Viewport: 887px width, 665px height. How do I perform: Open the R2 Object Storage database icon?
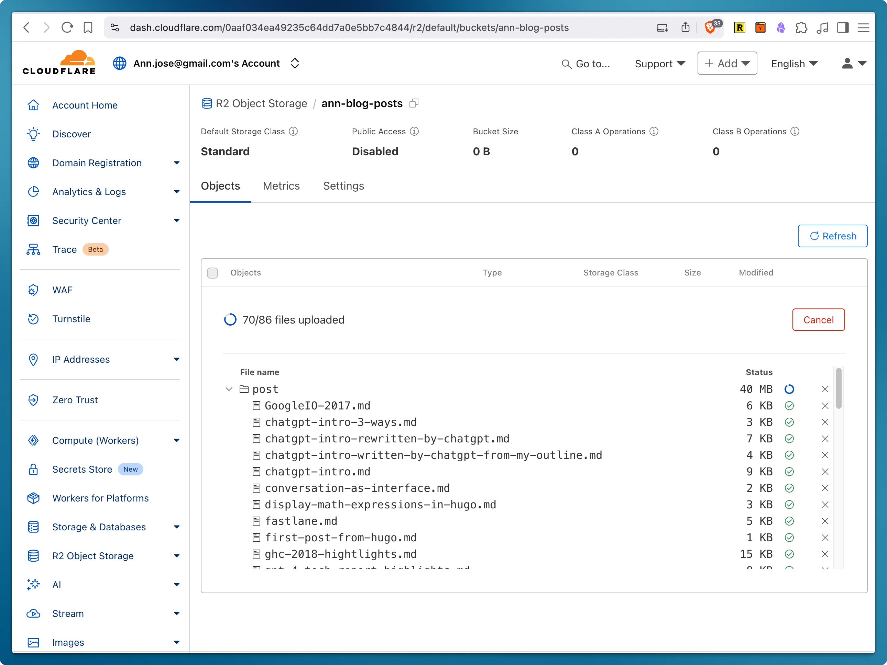point(34,556)
